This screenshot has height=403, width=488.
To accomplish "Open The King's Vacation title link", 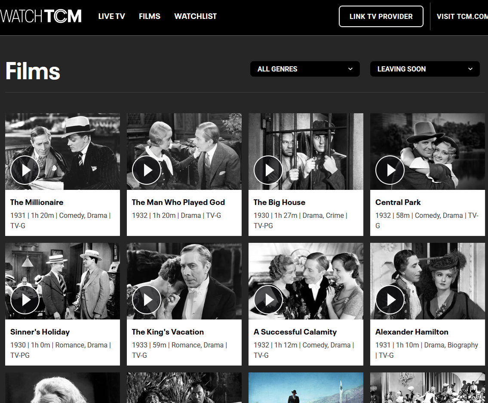I will [168, 332].
